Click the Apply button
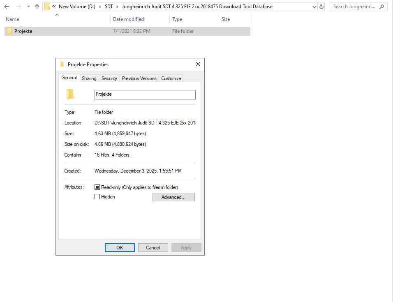The height and width of the screenshot is (302, 393). pyautogui.click(x=186, y=248)
